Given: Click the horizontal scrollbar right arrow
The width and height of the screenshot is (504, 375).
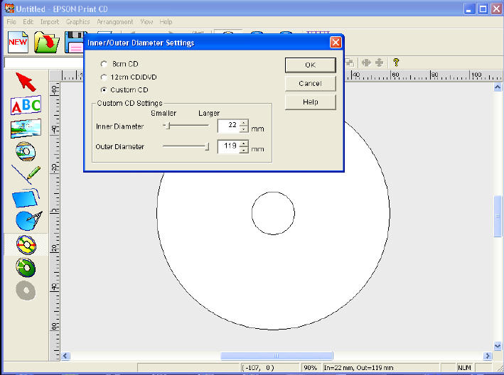Looking at the screenshot, I should 487,356.
